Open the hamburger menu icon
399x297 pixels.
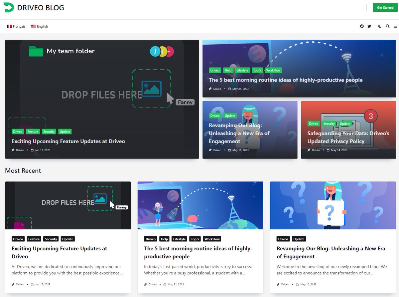pyautogui.click(x=395, y=26)
